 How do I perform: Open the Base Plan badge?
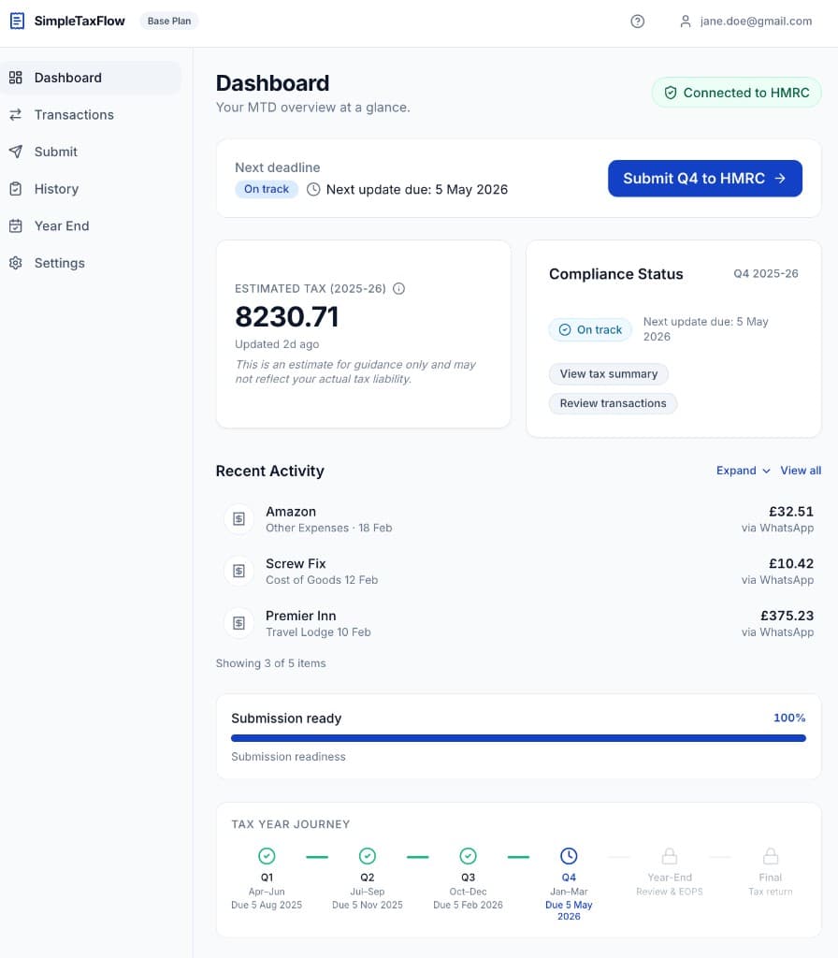coord(169,20)
